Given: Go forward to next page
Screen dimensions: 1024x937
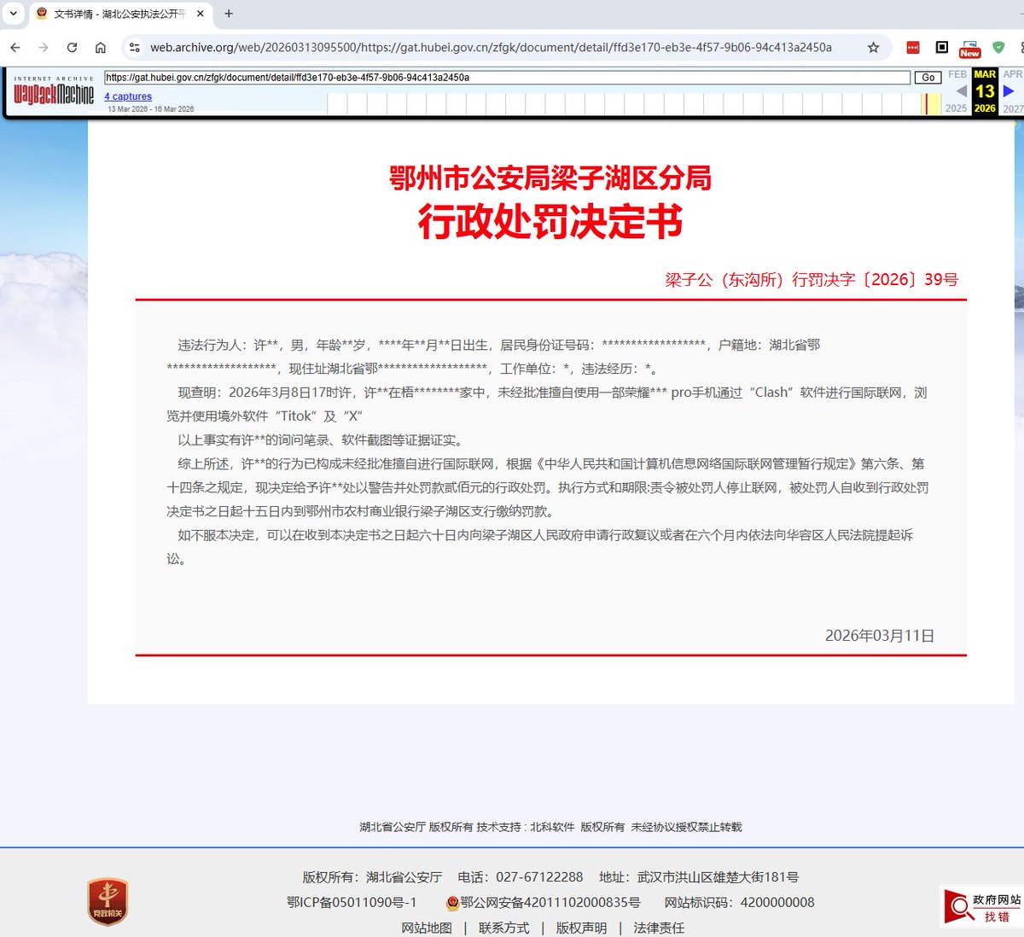Looking at the screenshot, I should (44, 48).
